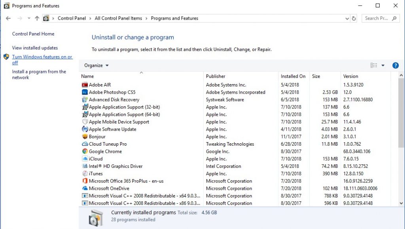405x229 pixels.
Task: Click the Bonjour program icon
Action: click(x=85, y=137)
